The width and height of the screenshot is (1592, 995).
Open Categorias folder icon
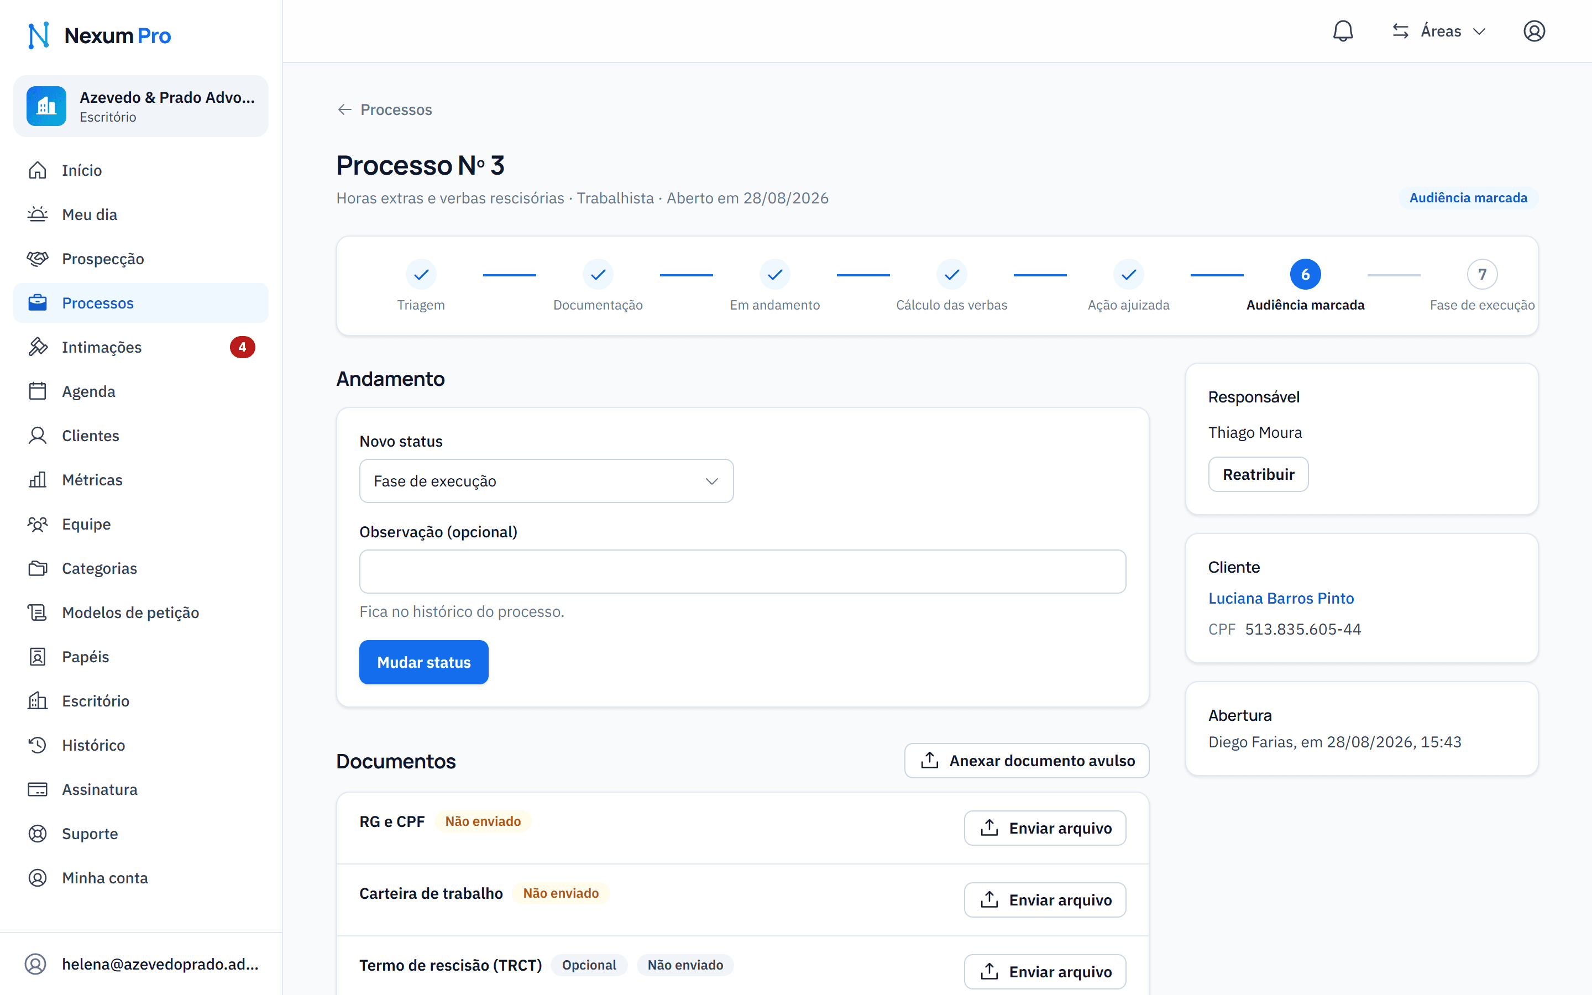pos(38,568)
